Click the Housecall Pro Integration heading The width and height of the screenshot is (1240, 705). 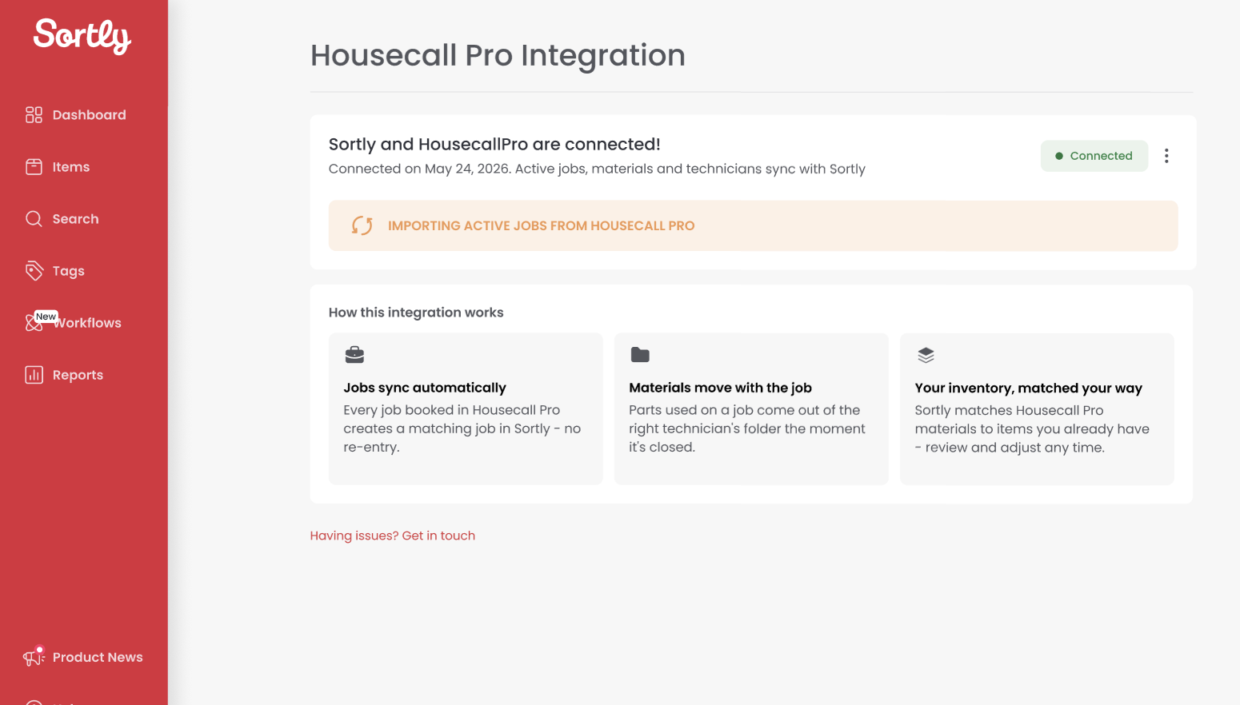point(498,55)
